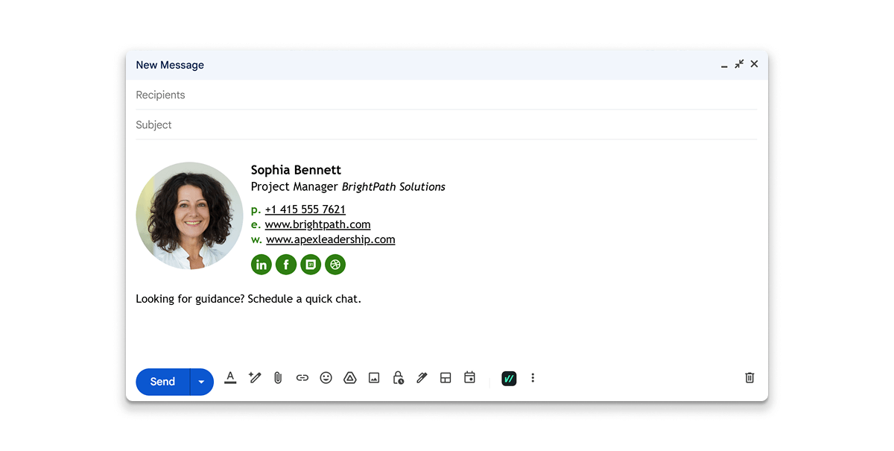Attach a file with the paperclip icon

coord(278,378)
